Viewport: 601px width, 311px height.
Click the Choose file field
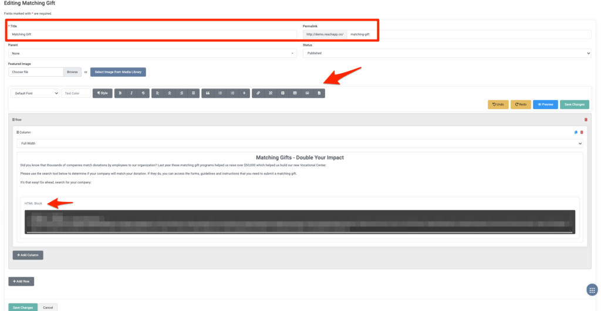[x=36, y=72]
